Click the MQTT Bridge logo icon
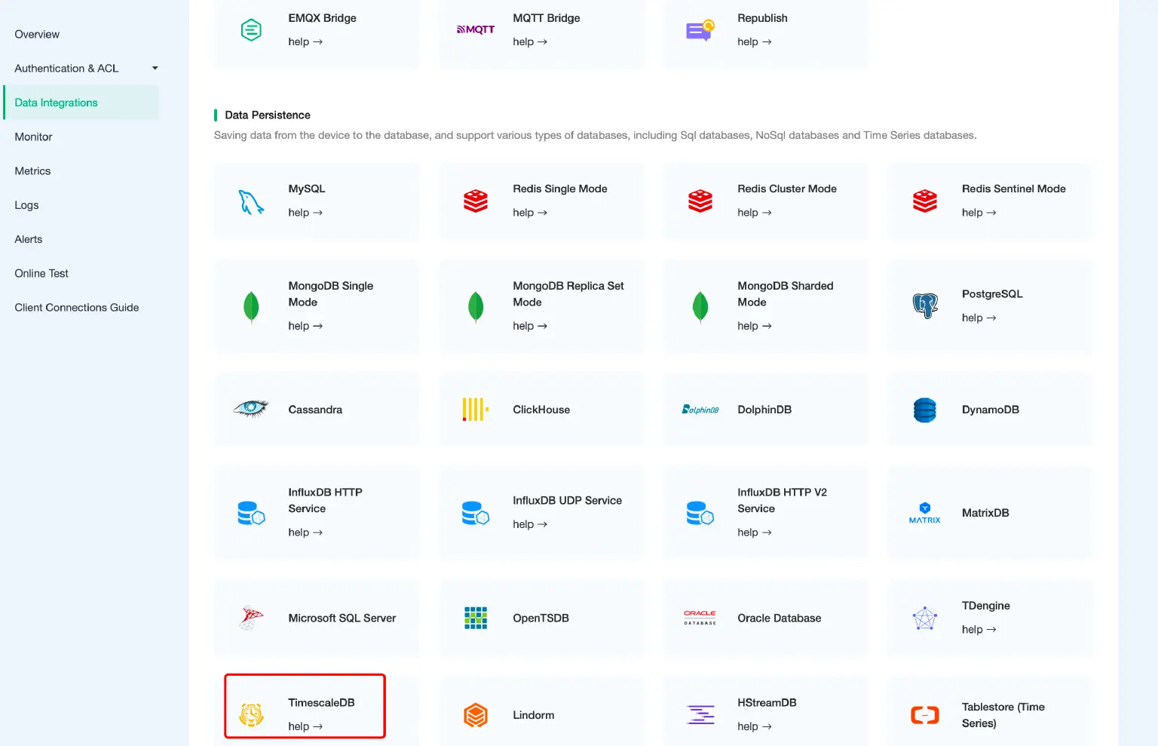The width and height of the screenshot is (1158, 746). click(475, 28)
